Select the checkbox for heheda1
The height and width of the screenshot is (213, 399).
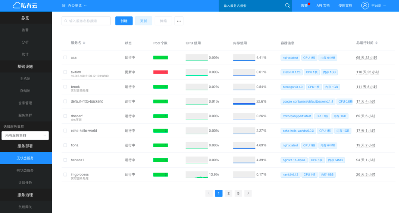click(x=65, y=160)
